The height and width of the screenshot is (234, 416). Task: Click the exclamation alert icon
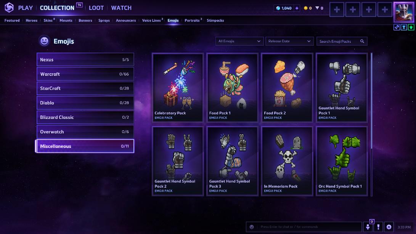[x=378, y=227]
